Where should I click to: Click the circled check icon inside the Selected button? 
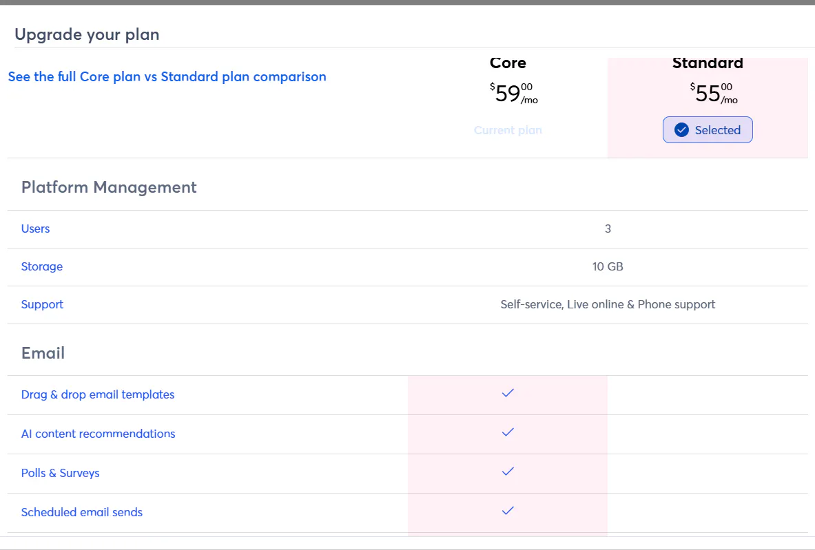click(x=681, y=130)
